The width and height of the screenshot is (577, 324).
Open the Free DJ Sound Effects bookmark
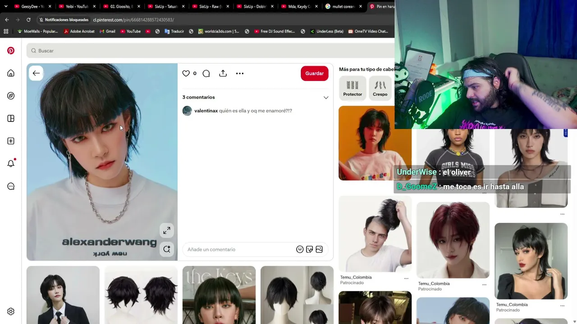(x=275, y=31)
